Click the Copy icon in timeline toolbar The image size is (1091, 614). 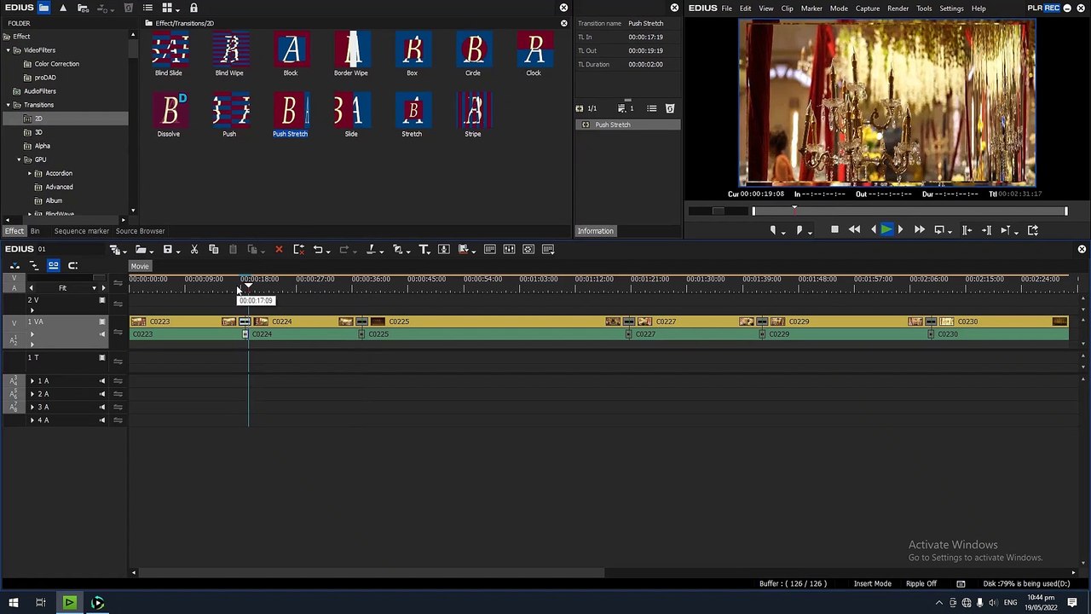[x=213, y=249]
